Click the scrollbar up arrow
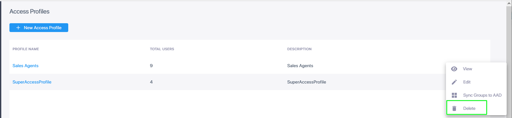This screenshot has width=512, height=118. (509, 3)
